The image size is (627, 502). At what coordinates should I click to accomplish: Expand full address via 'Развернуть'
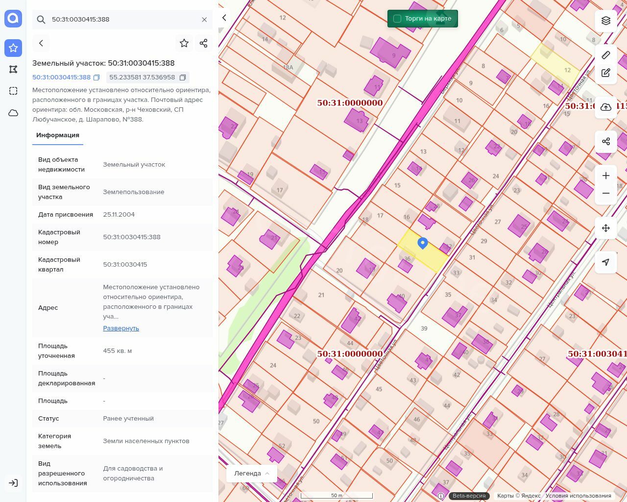click(x=121, y=328)
